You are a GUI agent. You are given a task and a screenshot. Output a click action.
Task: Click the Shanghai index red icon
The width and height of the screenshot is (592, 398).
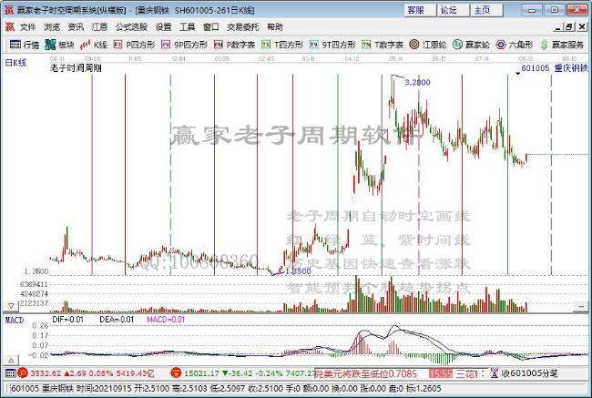point(23,373)
